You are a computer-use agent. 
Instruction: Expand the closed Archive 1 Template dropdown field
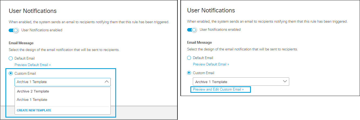(241, 81)
